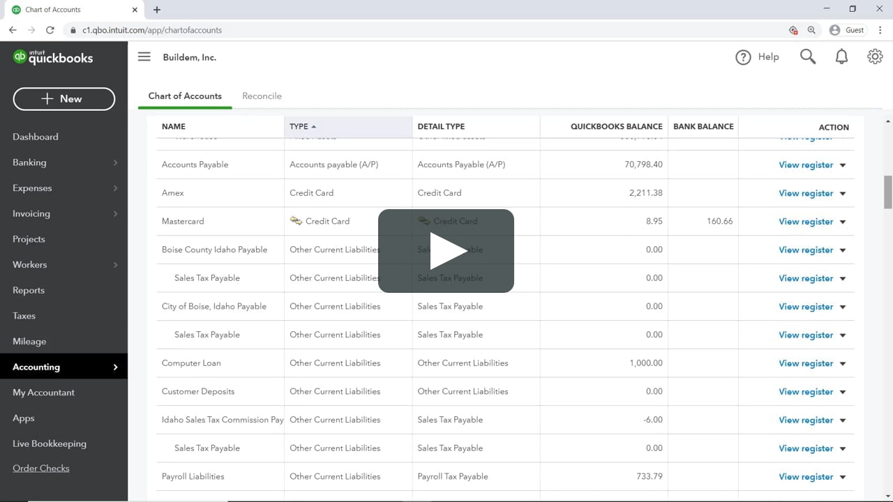
Task: Open Mileage in the sidebar
Action: pos(29,342)
